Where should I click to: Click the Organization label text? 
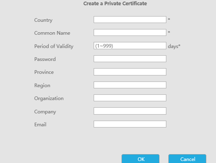[49, 98]
